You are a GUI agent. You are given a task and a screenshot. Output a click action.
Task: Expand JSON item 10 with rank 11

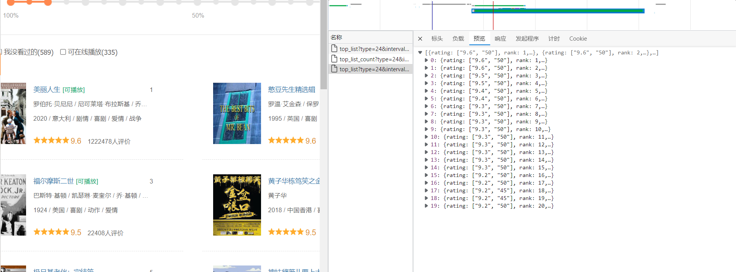point(426,137)
